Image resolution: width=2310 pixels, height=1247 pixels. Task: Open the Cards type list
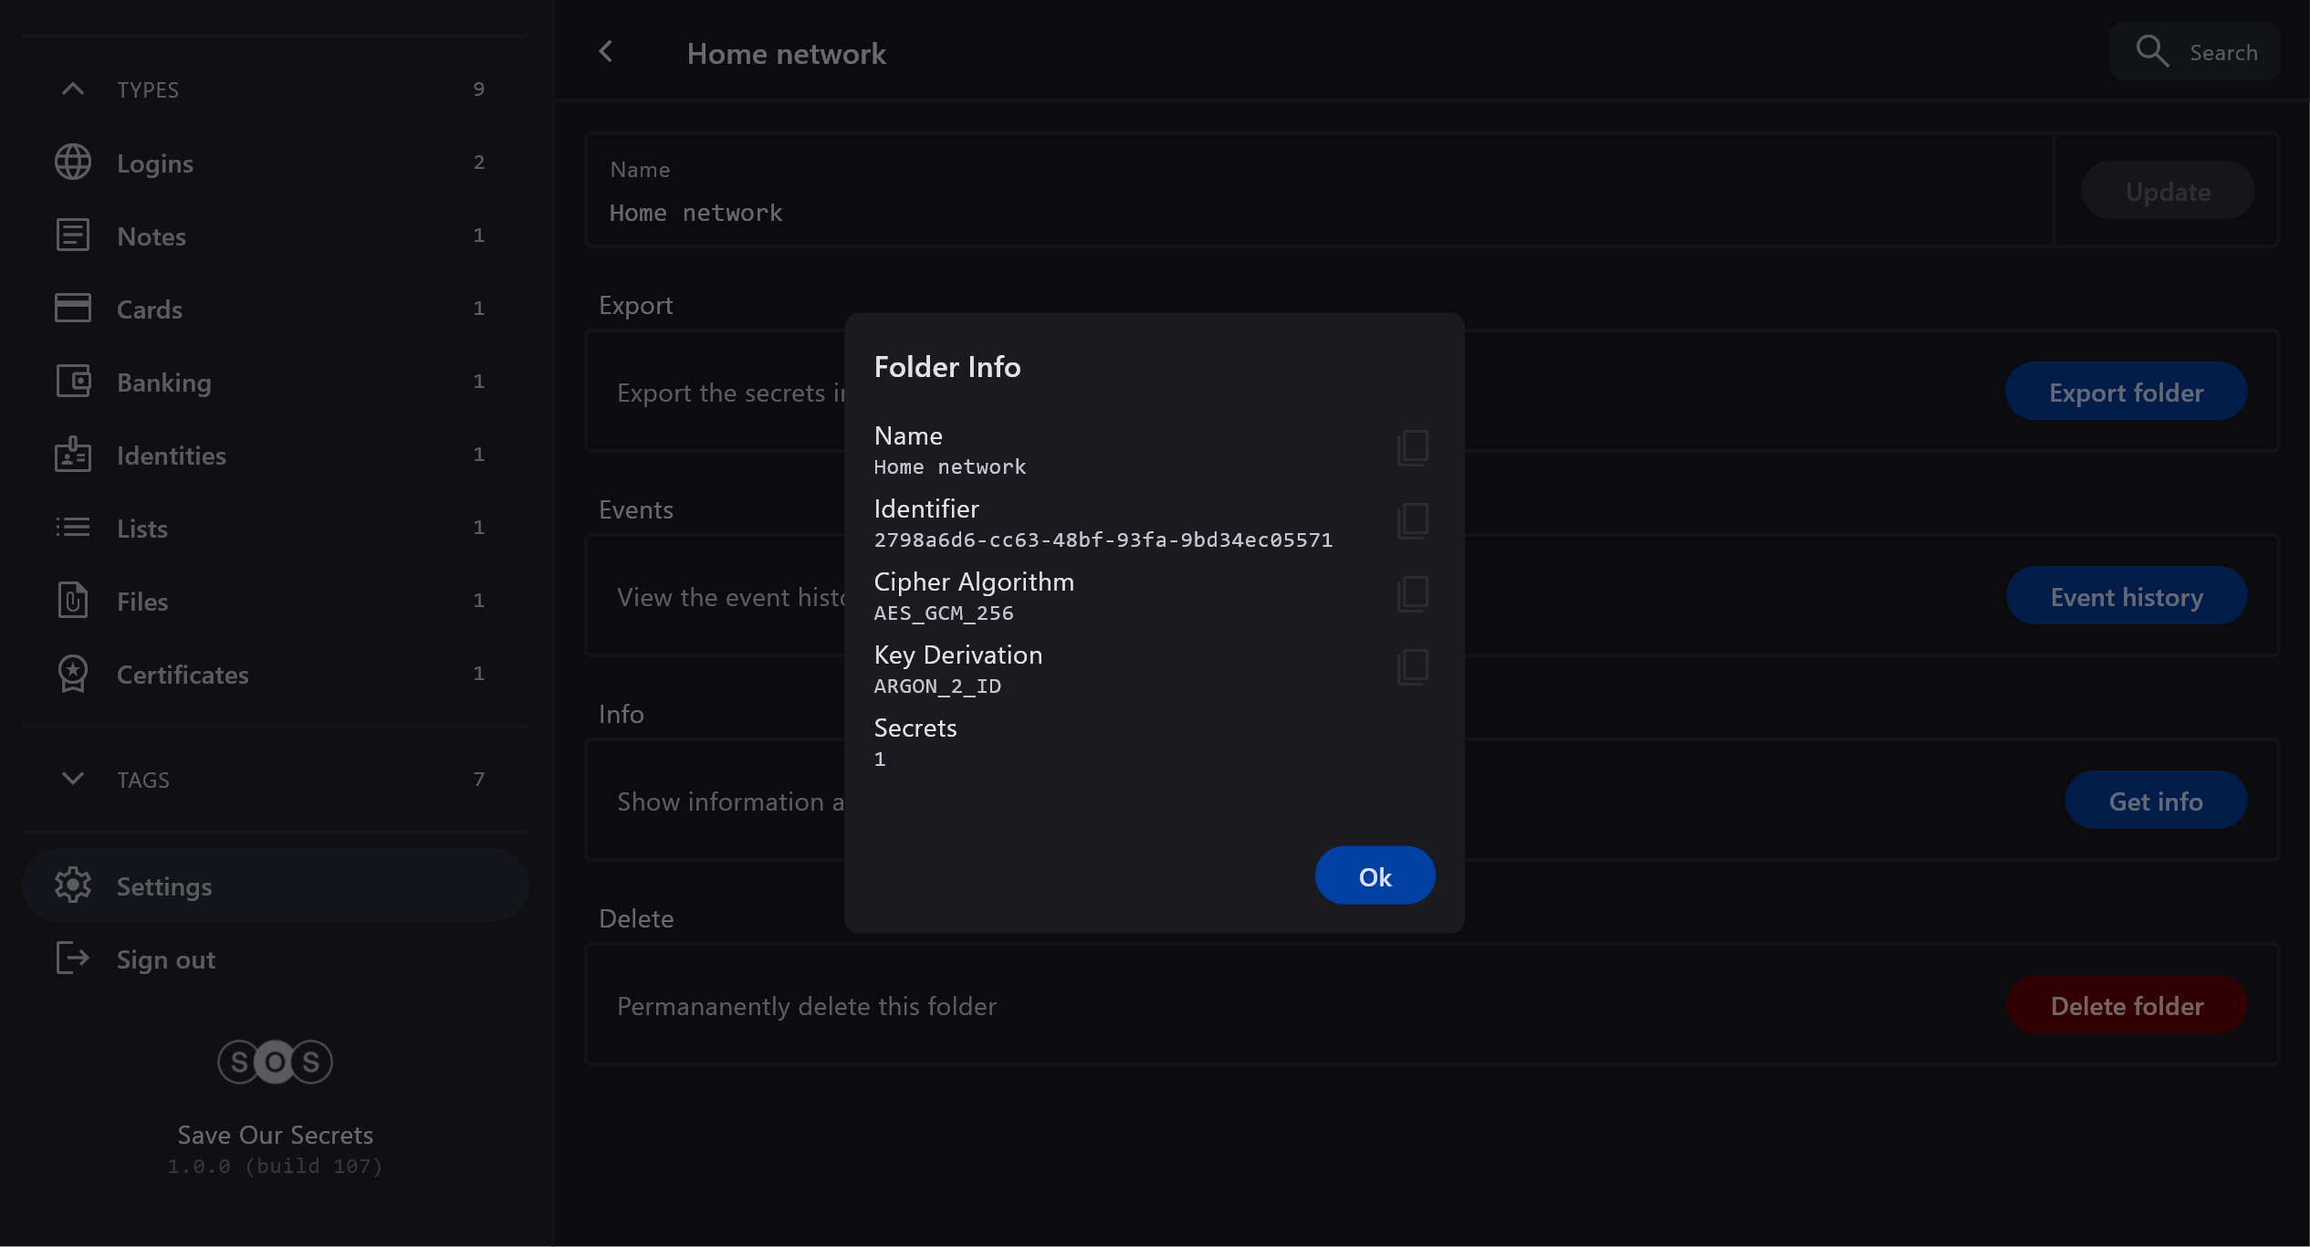point(150,309)
